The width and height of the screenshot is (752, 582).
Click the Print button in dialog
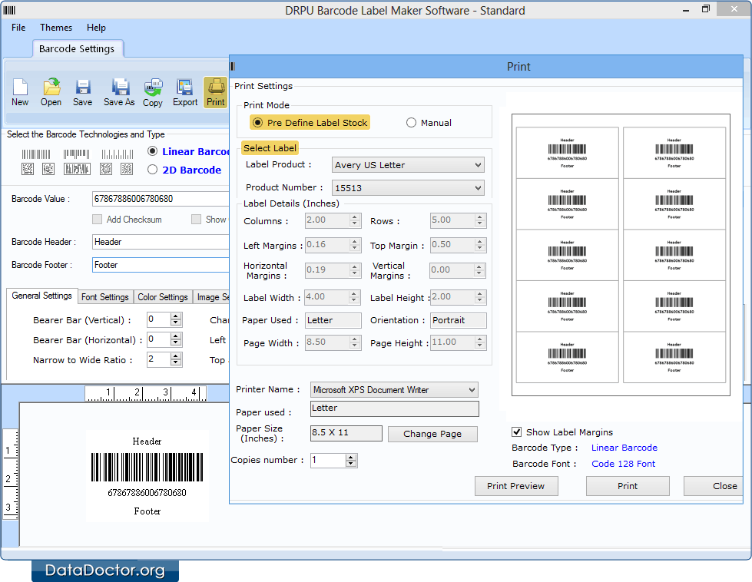pos(628,486)
